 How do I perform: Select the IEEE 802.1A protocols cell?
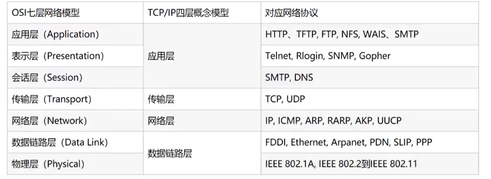coord(370,164)
